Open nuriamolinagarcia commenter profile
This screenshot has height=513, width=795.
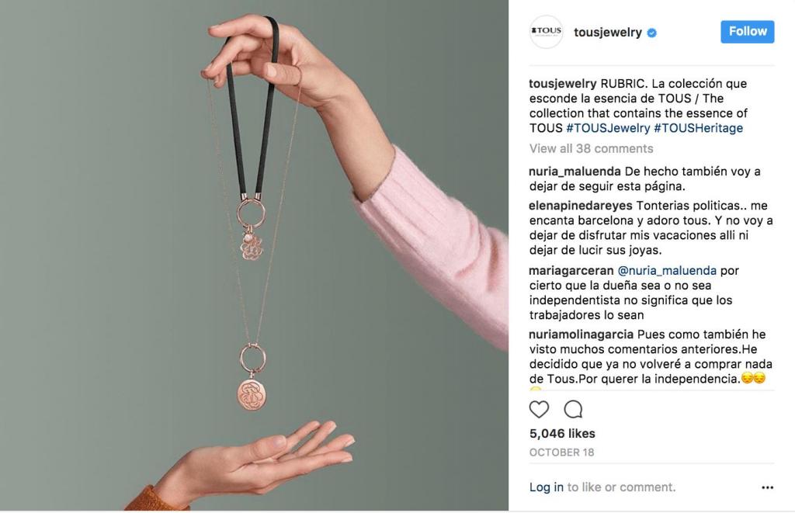(x=581, y=334)
